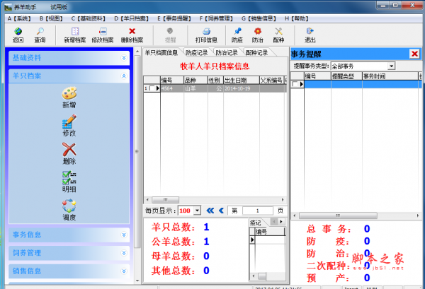Viewport: 425px width, 289px height.
Task: Click the sheep table horizontal scrollbar thumb
Action: click(x=165, y=200)
